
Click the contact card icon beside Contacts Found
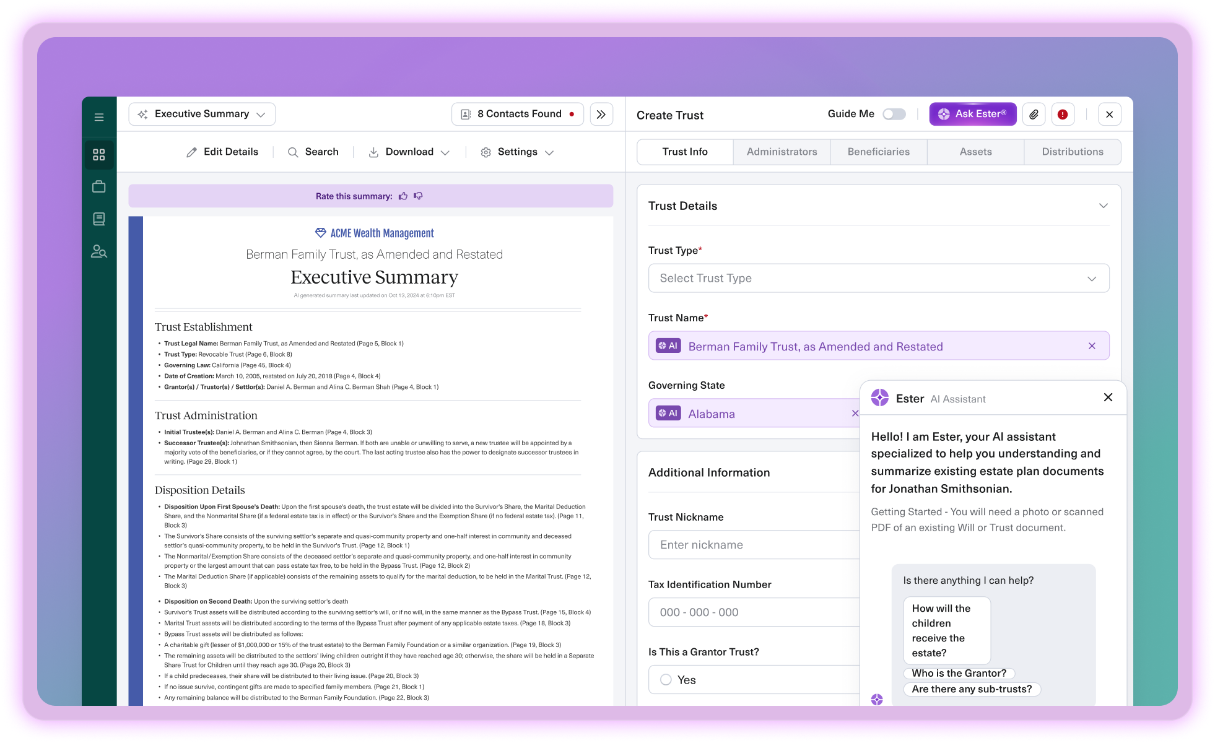point(466,115)
